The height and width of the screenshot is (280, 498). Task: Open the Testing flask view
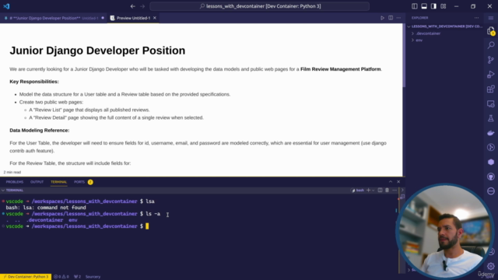click(491, 118)
